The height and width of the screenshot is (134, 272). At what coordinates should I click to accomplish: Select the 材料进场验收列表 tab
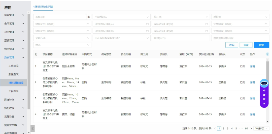point(43,7)
